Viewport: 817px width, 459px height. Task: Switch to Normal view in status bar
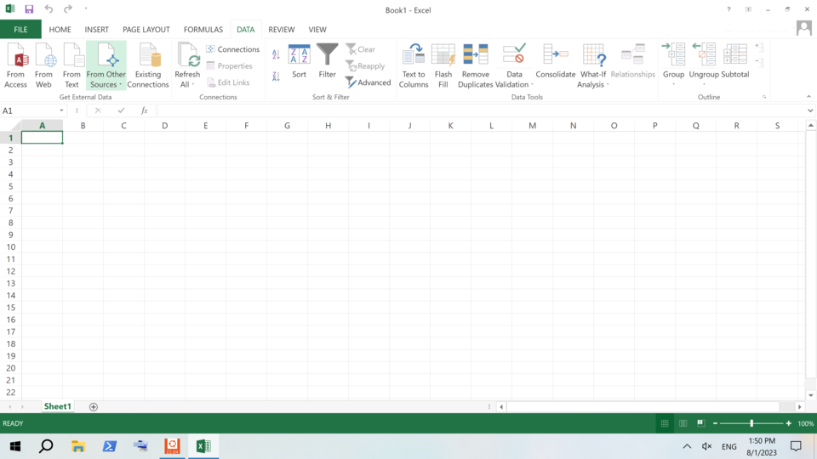click(x=665, y=423)
